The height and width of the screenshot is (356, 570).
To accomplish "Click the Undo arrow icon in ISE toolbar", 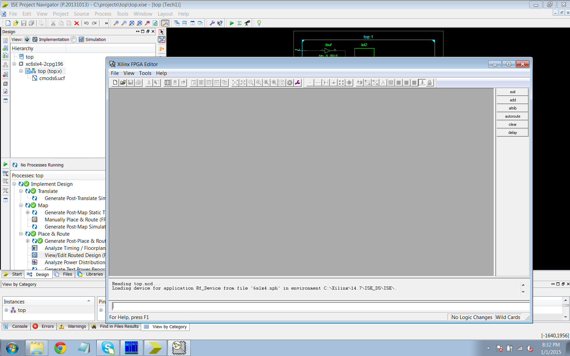I will click(87, 23).
